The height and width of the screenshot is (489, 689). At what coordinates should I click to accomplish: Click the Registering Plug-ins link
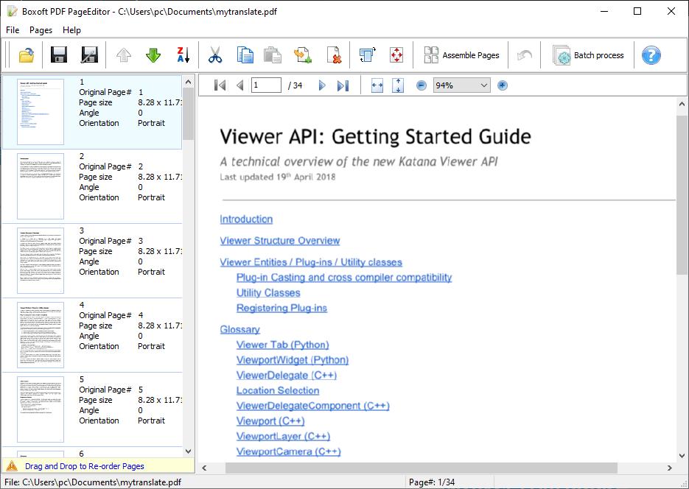[281, 308]
